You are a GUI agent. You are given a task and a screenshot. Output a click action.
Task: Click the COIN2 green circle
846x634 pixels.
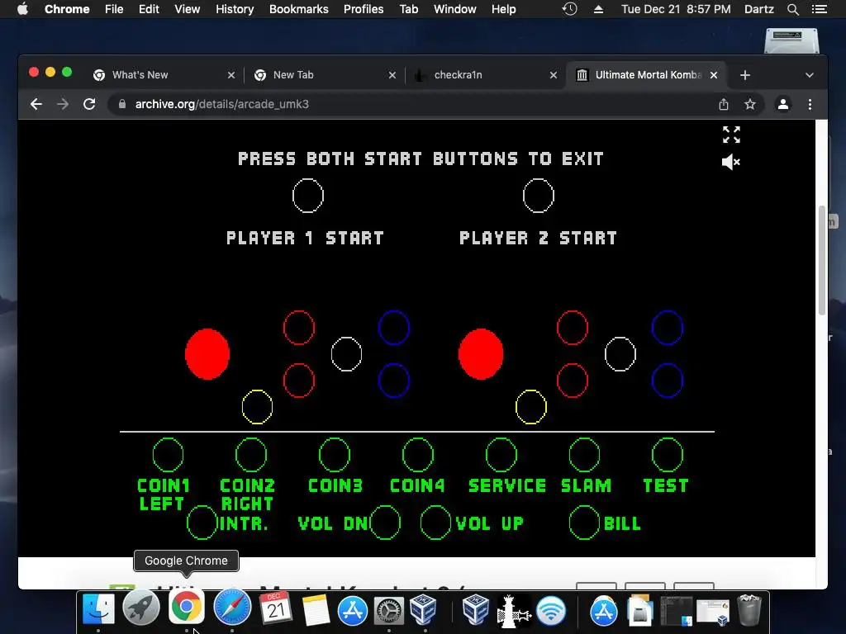(251, 455)
